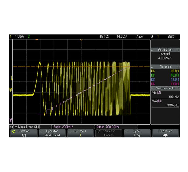188x172 pixels.
Task: Click the channel 1 ground reference marker
Action: tap(11, 89)
